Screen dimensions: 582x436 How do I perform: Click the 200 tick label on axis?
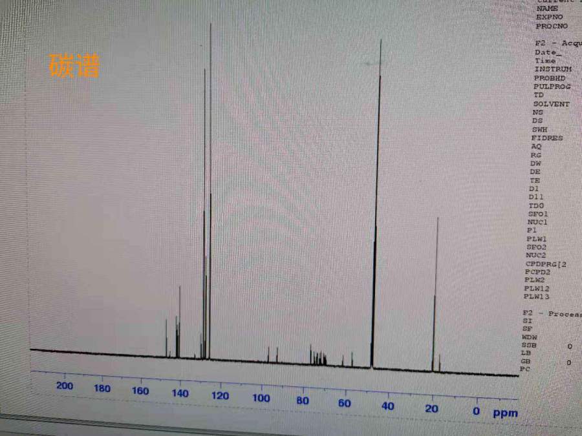point(64,386)
